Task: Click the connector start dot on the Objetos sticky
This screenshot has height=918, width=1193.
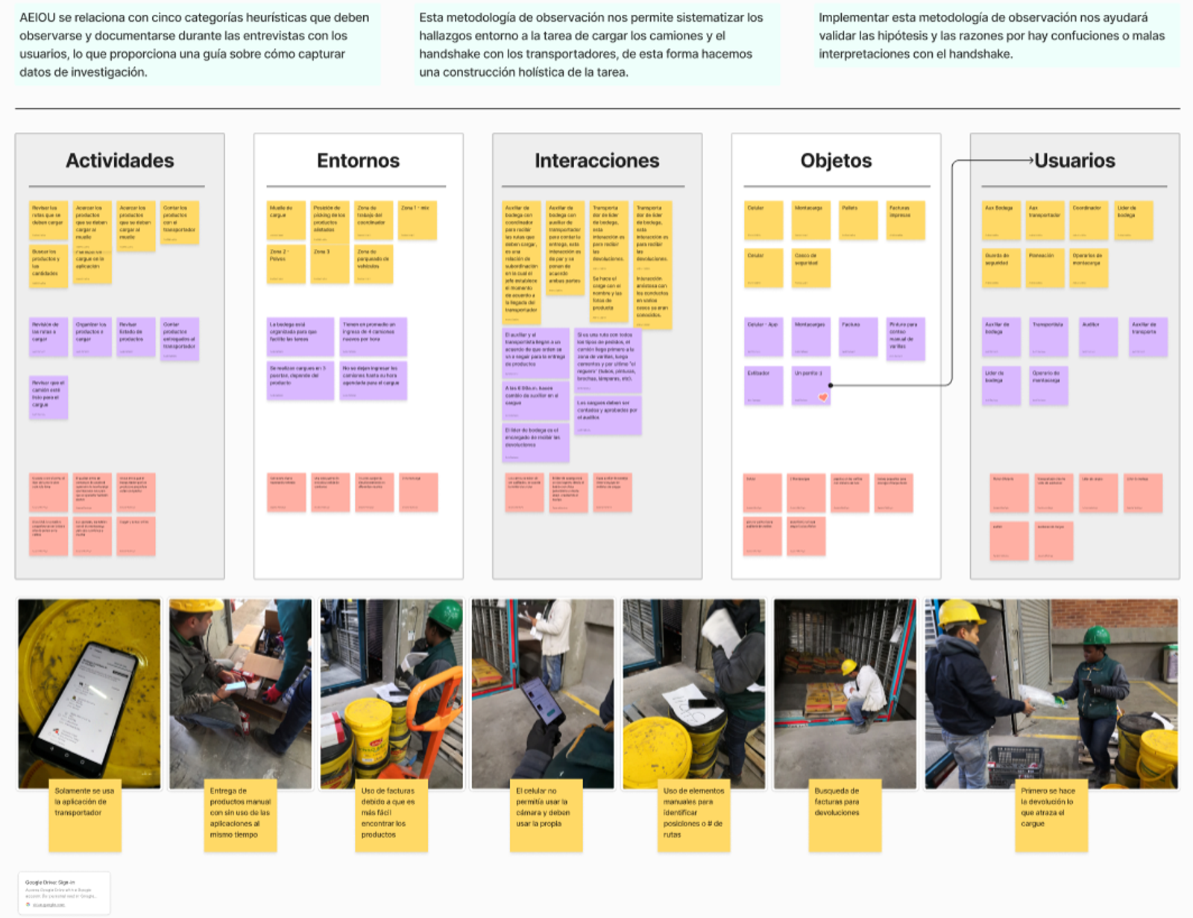Action: 831,385
